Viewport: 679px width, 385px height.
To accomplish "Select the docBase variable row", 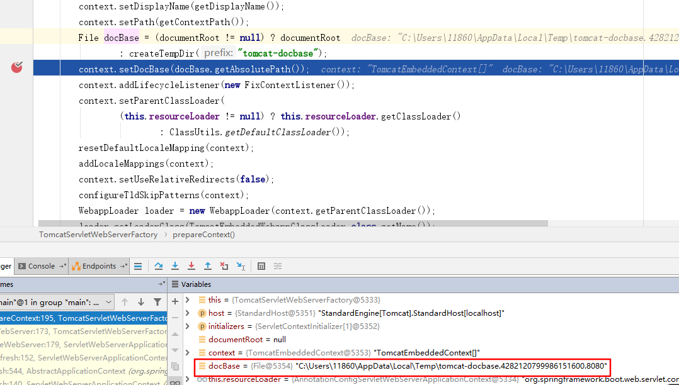I will [x=403, y=366].
